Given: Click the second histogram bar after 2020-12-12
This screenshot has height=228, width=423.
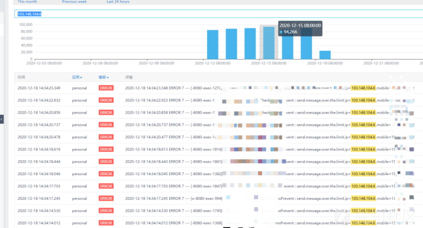Looking at the screenshot, I should point(231,44).
